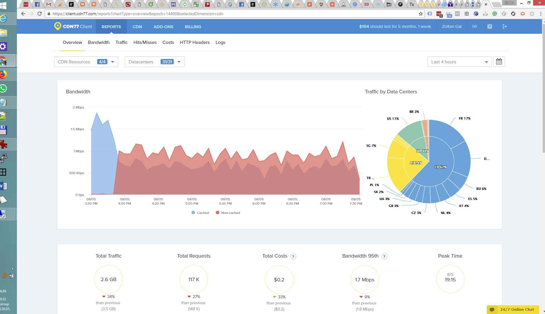
Task: Switch to the Hits/Misses report tab
Action: pyautogui.click(x=145, y=42)
